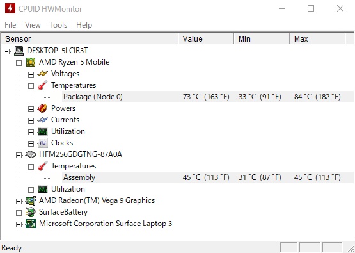Collapse the DESKTOP-5LCIR3T root node
Viewport: 355px width, 253px height.
pos(7,51)
